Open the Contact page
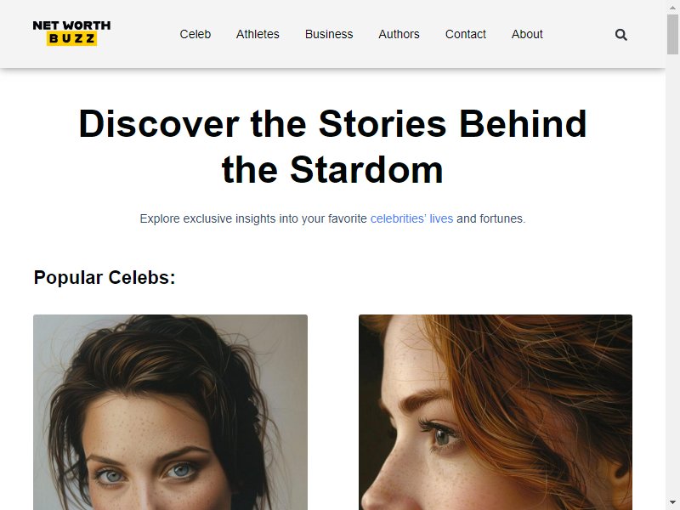 (x=465, y=34)
